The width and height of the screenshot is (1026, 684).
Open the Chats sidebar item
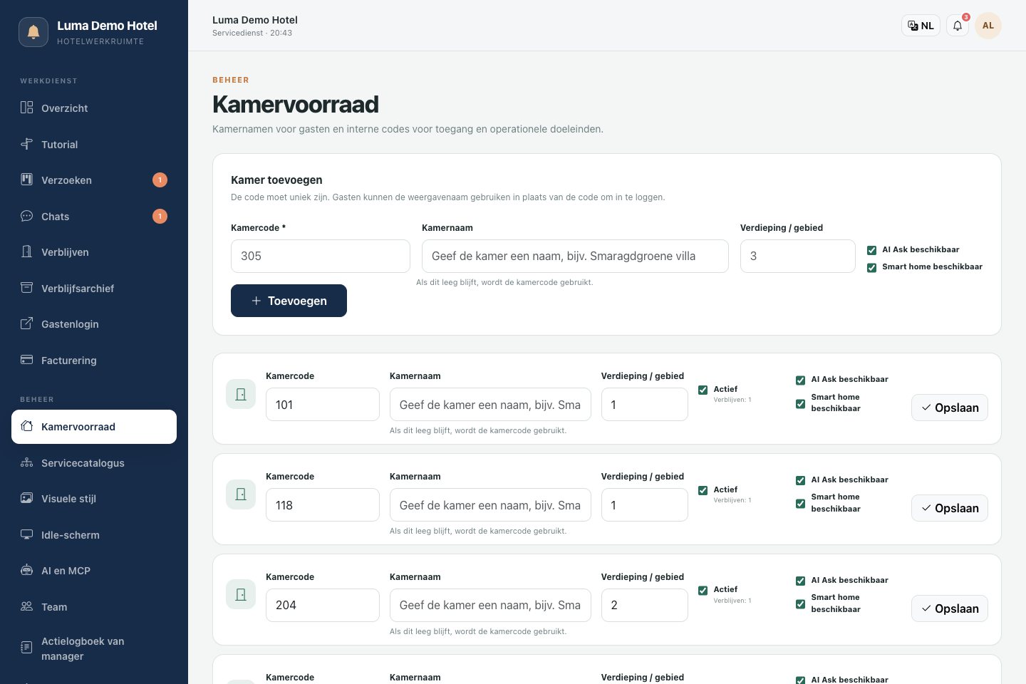point(94,217)
